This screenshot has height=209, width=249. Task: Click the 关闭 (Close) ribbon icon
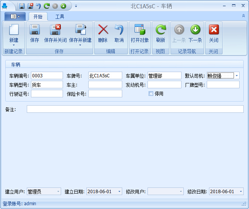point(214,30)
